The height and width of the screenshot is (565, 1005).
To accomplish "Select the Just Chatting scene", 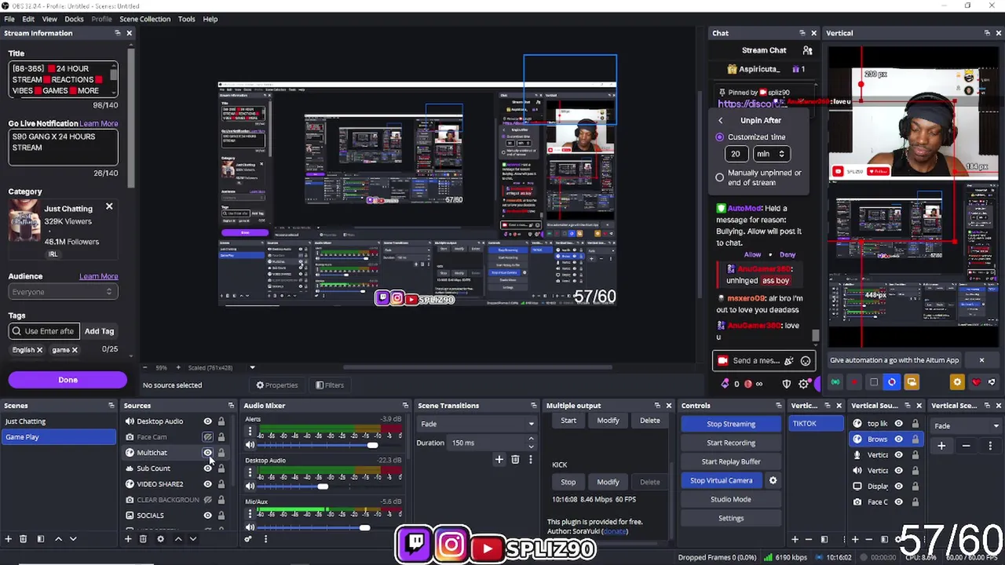I will coord(59,421).
